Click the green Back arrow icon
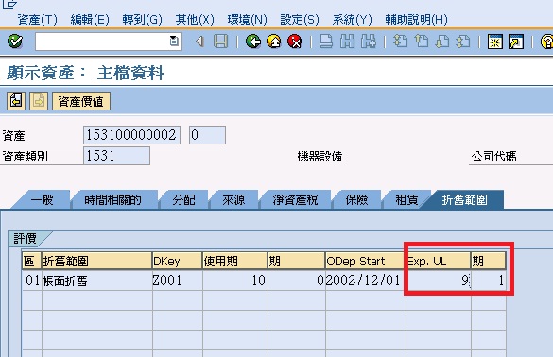This screenshot has height=357, width=553. (253, 42)
